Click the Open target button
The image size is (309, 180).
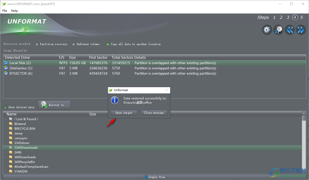tap(124, 113)
